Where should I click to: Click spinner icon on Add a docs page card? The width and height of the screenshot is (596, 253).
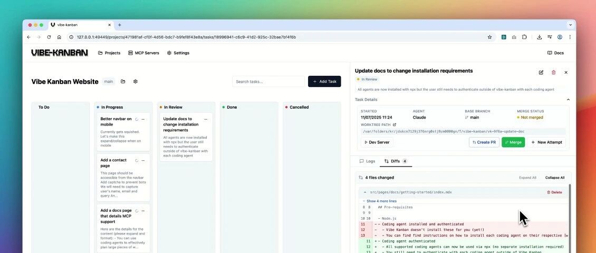[137, 211]
